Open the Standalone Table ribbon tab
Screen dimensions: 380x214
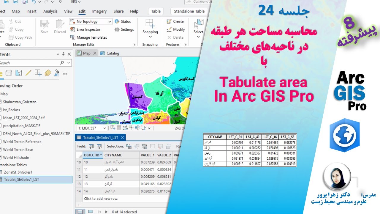pyautogui.click(x=189, y=11)
